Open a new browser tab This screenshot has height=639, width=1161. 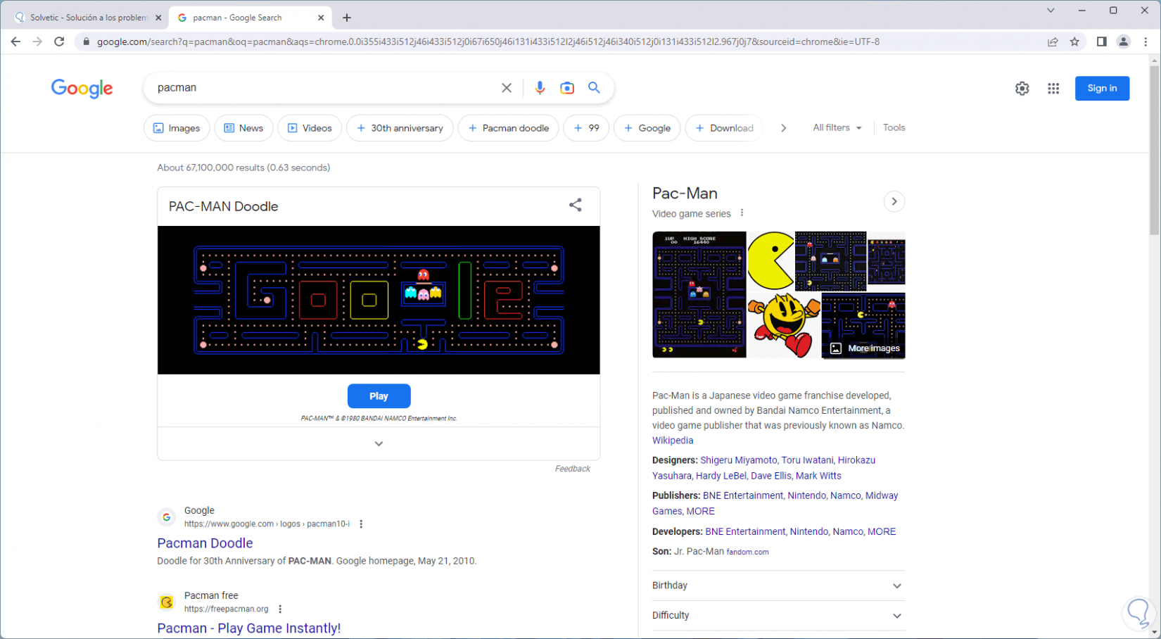coord(347,18)
